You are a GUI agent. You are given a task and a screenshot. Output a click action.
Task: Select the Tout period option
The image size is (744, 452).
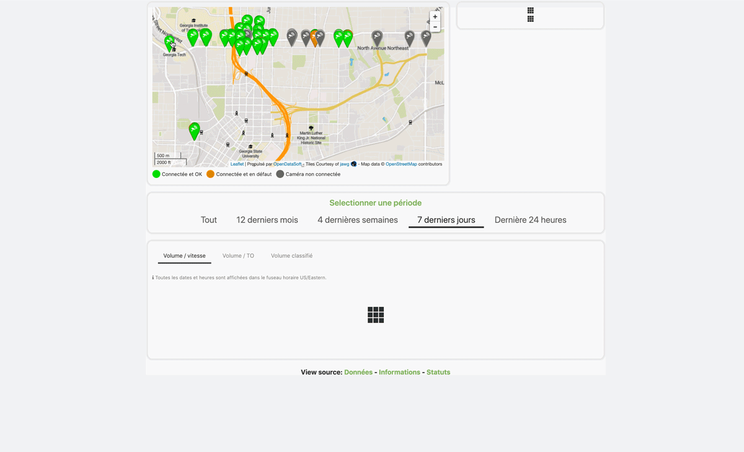[208, 219]
